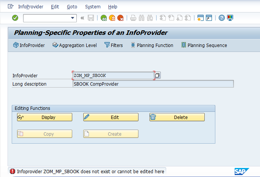Open the Edit menu
Image resolution: width=260 pixels, height=177 pixels.
55,7
